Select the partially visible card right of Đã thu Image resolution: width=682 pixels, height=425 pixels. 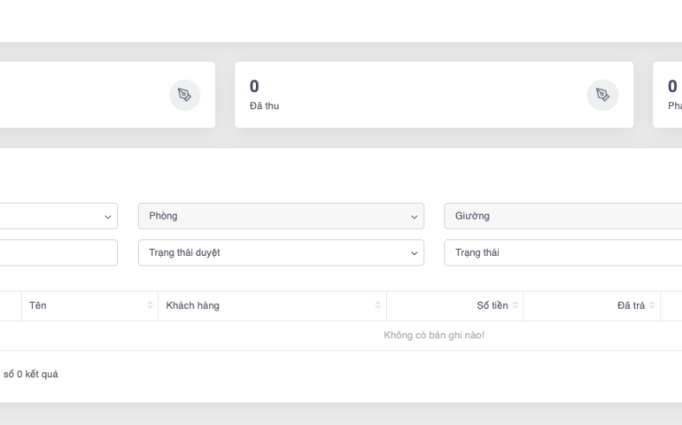click(669, 95)
